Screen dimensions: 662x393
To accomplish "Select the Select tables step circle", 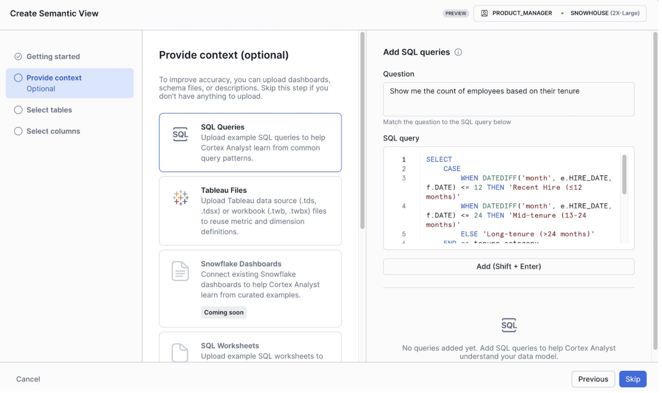I will (x=18, y=110).
